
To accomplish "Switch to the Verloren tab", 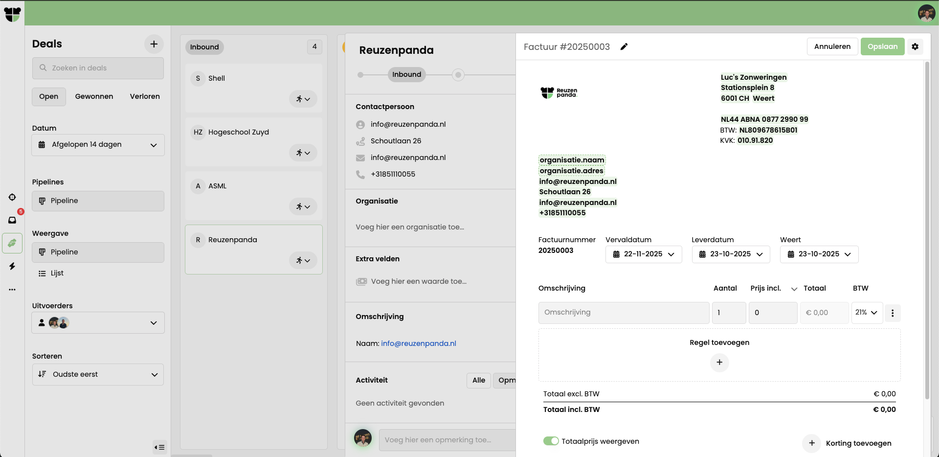I will [x=145, y=96].
